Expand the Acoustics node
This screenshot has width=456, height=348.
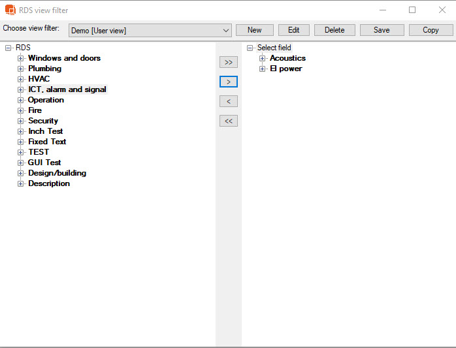[x=262, y=59]
